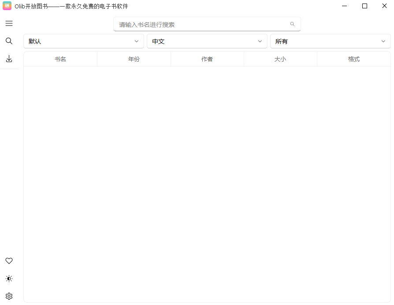
Task: Click the 作者 column header
Action: [207, 59]
